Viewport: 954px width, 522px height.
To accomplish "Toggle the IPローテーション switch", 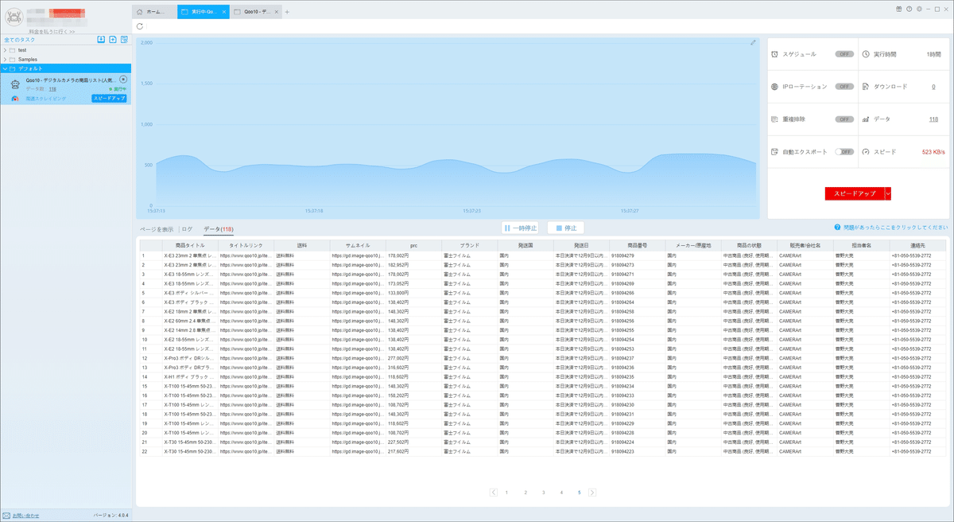I will click(x=844, y=86).
